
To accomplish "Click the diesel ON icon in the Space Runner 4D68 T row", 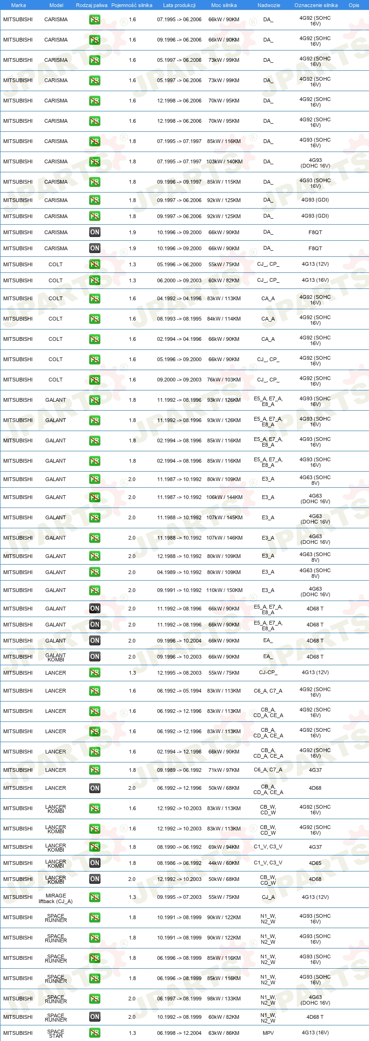I will 95,1017.
